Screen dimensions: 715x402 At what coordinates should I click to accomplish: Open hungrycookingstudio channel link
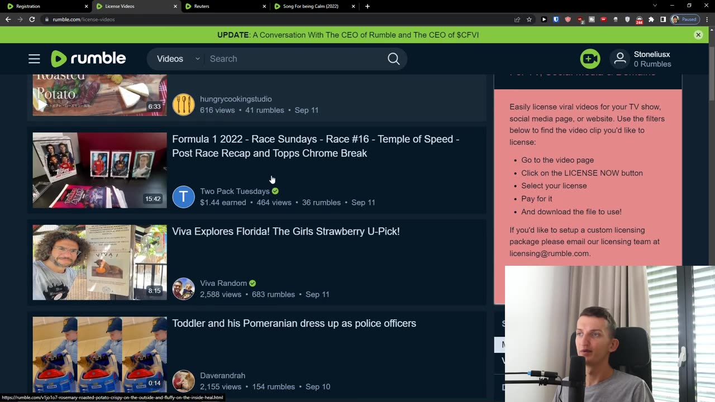point(236,99)
